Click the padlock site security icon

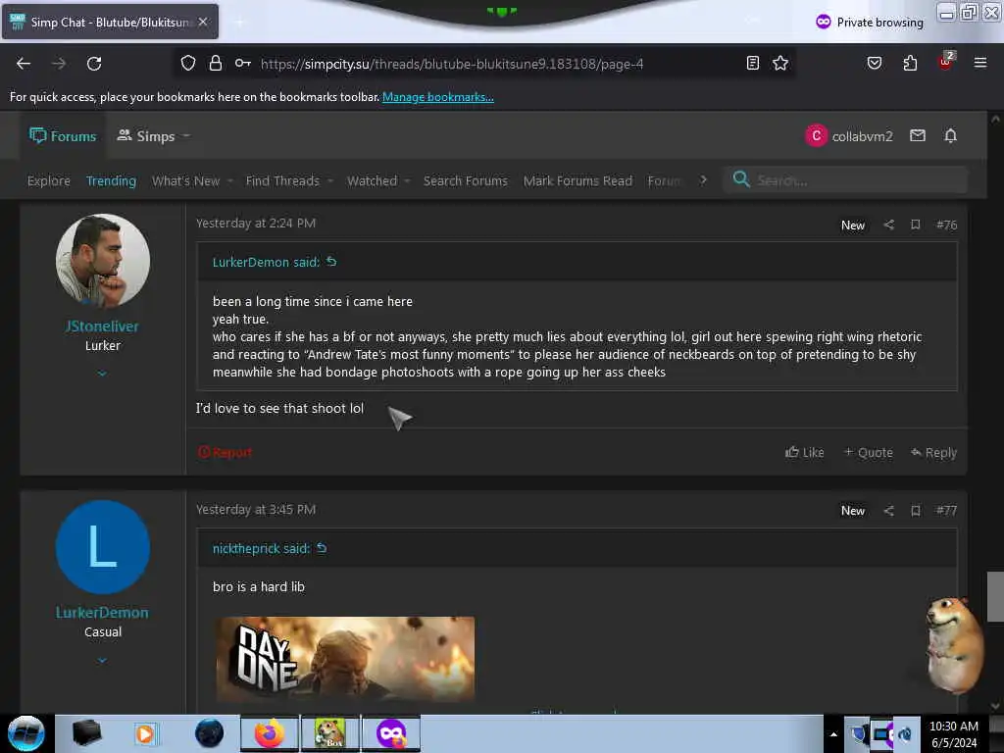pyautogui.click(x=216, y=63)
